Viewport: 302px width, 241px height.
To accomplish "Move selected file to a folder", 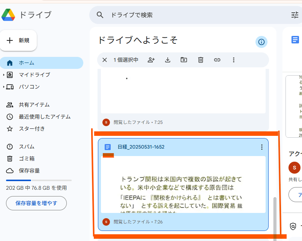I will coord(184,60).
